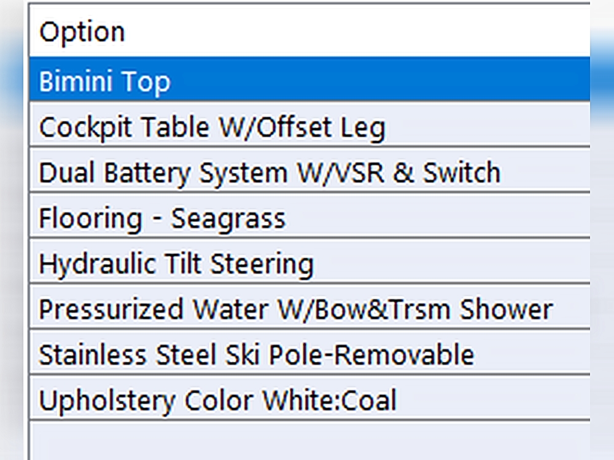The height and width of the screenshot is (460, 614).
Task: Select Upholstery Color White:Coal row
Action: point(217,400)
